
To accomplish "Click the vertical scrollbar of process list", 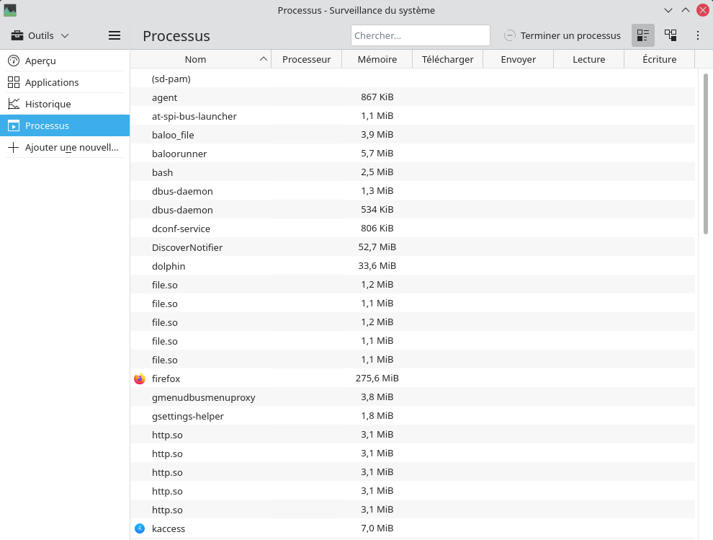I will [706, 153].
